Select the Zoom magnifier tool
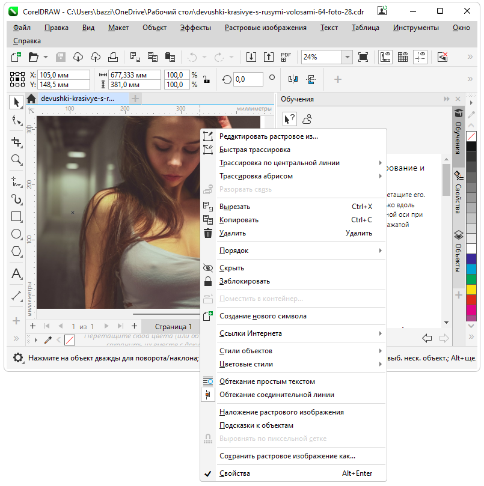The height and width of the screenshot is (486, 484). coord(16,160)
